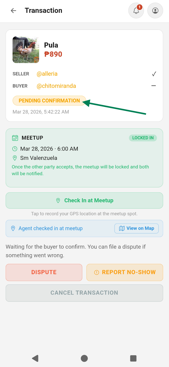The height and width of the screenshot is (367, 169).
Task: Tap the meetup calendar icon
Action: [x=15, y=138]
